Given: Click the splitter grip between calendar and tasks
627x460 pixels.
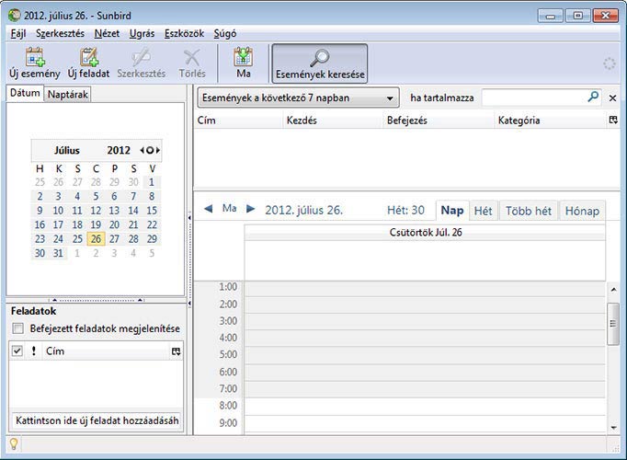Looking at the screenshot, I should pos(96,300).
